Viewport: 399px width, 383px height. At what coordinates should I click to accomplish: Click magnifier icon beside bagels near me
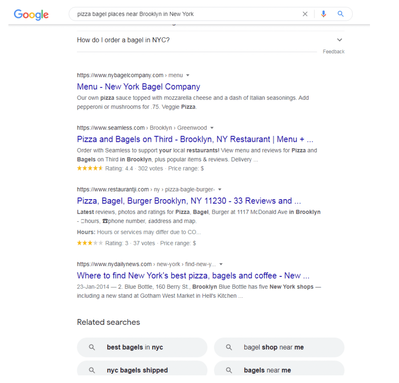pos(229,370)
